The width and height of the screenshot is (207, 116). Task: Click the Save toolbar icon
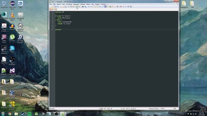(x=55, y=6)
